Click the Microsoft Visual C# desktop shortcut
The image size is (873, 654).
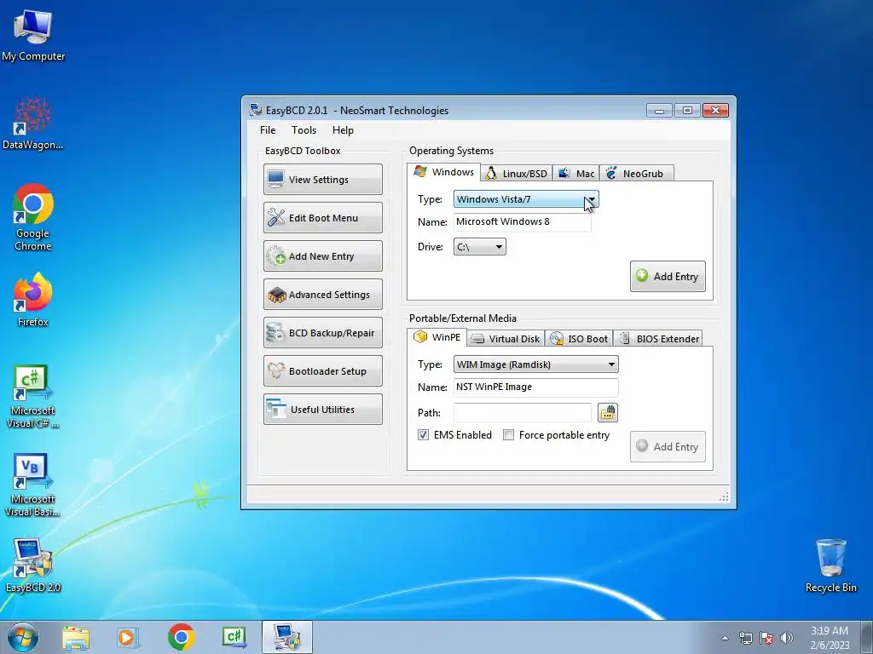coord(33,397)
